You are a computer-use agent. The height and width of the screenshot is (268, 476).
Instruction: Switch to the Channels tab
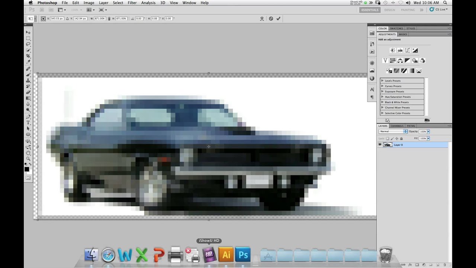click(x=396, y=126)
